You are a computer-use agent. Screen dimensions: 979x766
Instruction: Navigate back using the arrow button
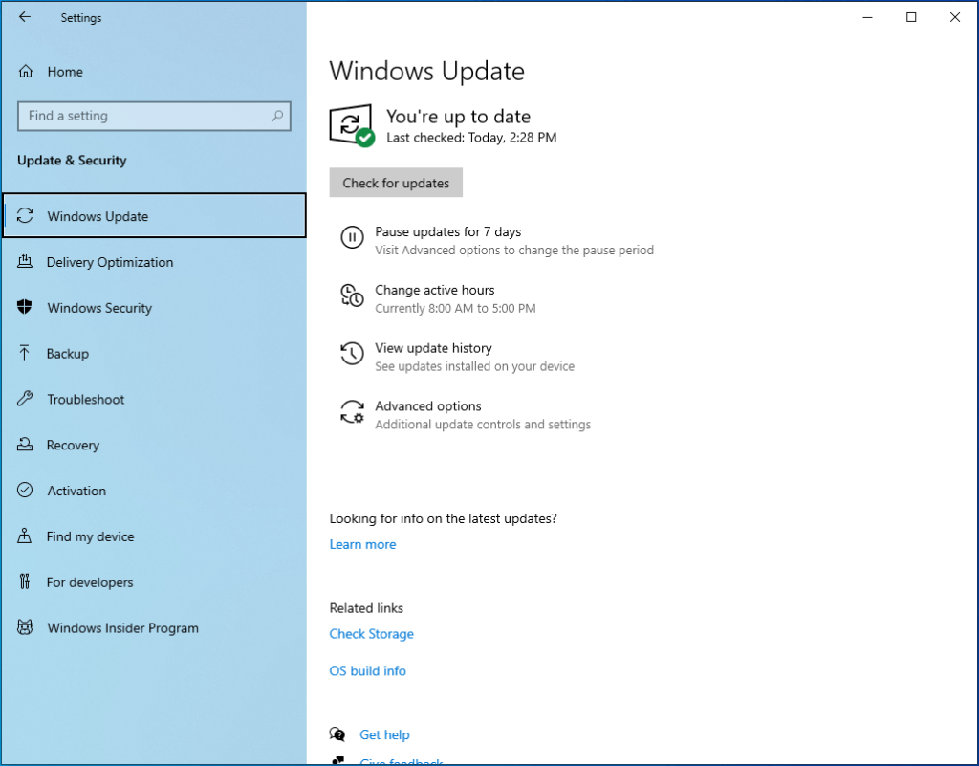point(25,17)
